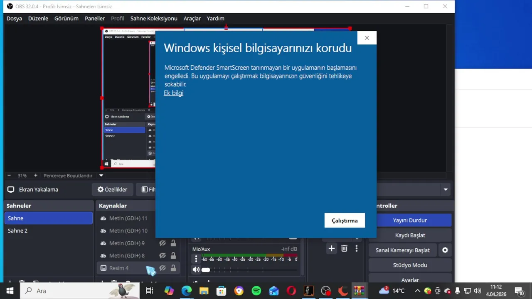Click the Ekran Yakalama monitor icon
The height and width of the screenshot is (299, 532).
11,189
